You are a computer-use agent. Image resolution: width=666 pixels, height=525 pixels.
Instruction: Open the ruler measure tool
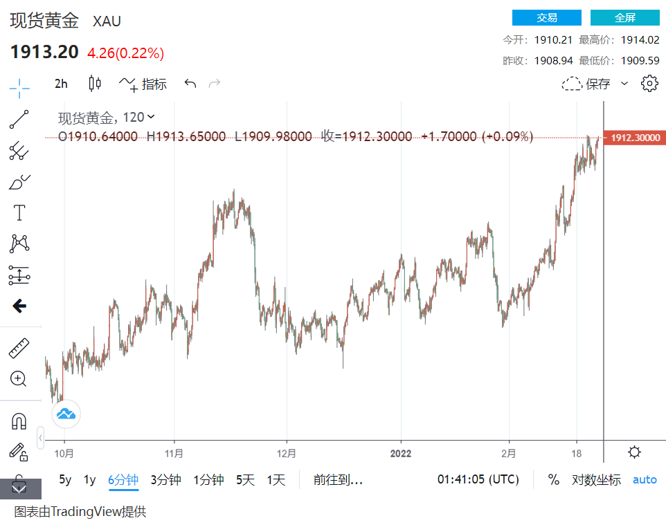tap(19, 349)
